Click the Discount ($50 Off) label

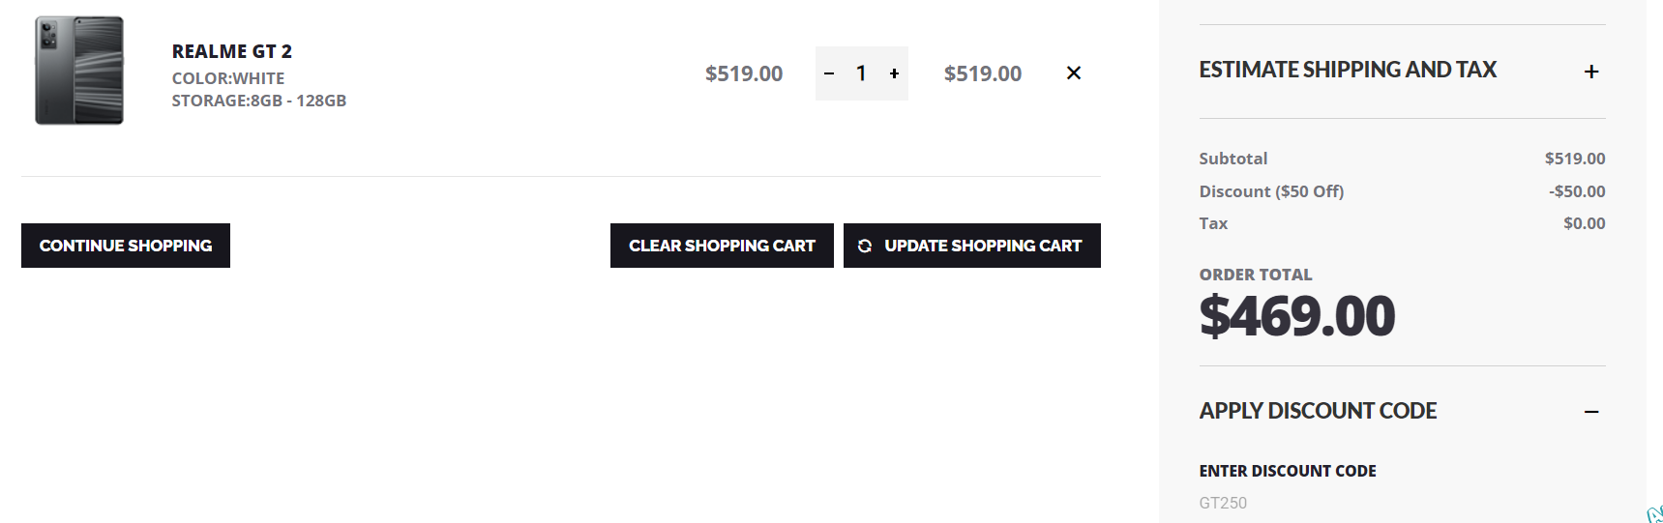tap(1271, 191)
